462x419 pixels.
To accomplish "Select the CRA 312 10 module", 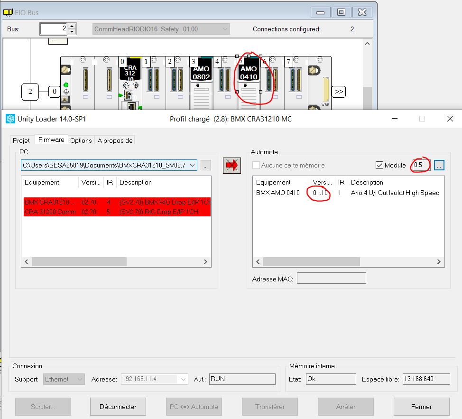I will 130,83.
